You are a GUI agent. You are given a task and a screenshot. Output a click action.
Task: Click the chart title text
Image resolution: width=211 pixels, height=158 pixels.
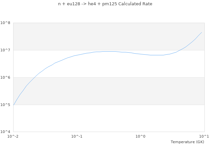click(105, 4)
